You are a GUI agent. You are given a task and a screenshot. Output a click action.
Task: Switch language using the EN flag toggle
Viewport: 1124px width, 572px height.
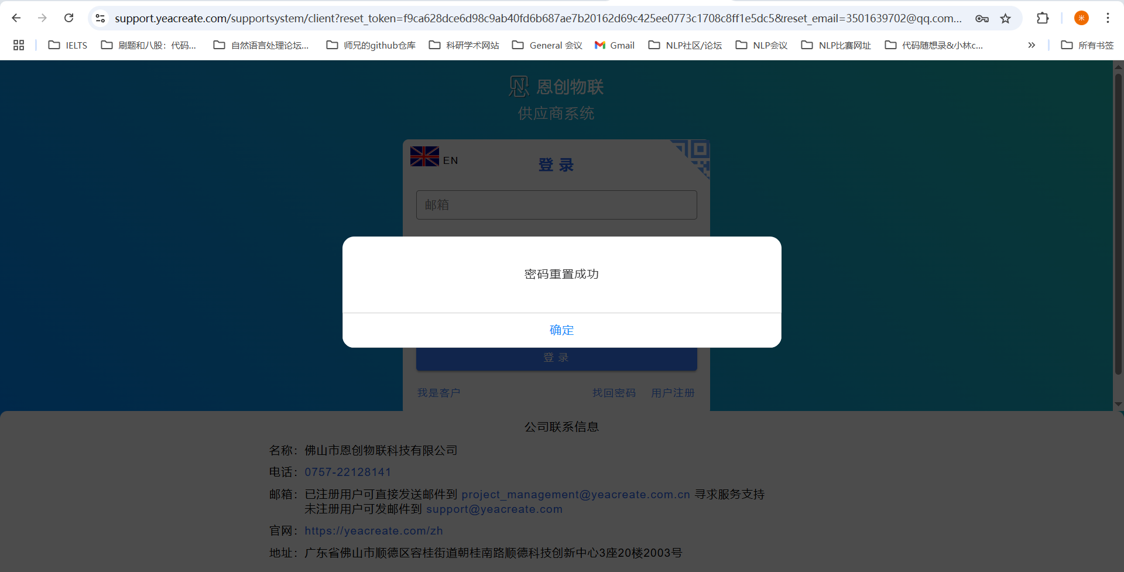tap(434, 157)
